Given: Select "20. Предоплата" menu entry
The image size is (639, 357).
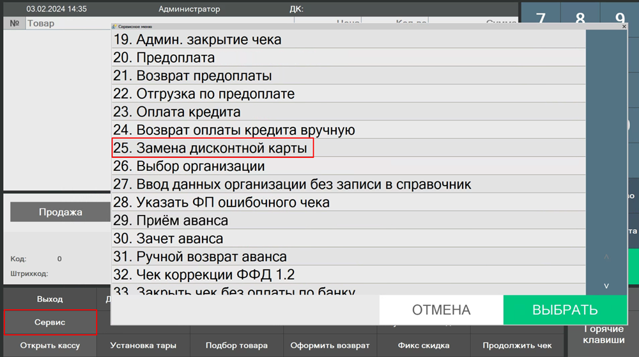Looking at the screenshot, I should click(x=175, y=58).
